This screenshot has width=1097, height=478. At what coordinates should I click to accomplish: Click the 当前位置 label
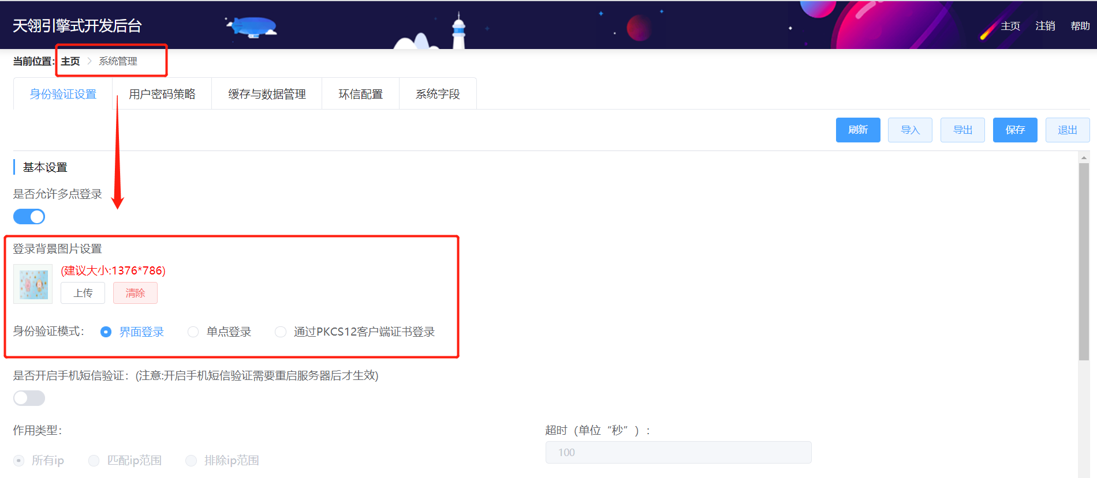[33, 61]
